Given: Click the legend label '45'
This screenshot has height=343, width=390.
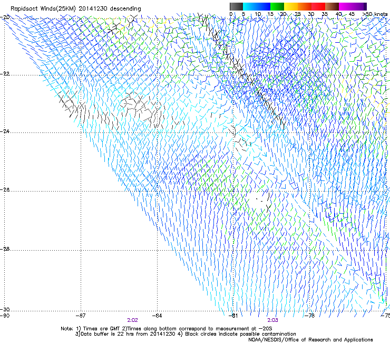Looking at the screenshot, I should tap(352, 14).
